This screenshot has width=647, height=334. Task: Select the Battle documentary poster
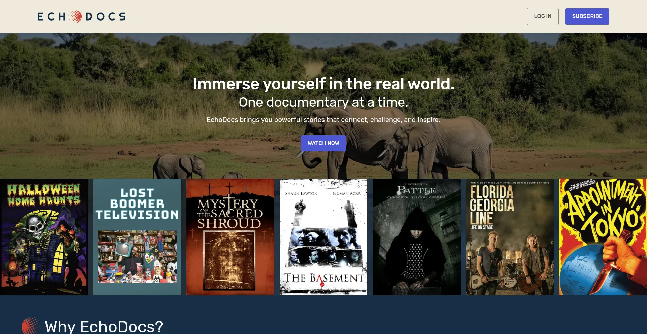click(x=417, y=237)
